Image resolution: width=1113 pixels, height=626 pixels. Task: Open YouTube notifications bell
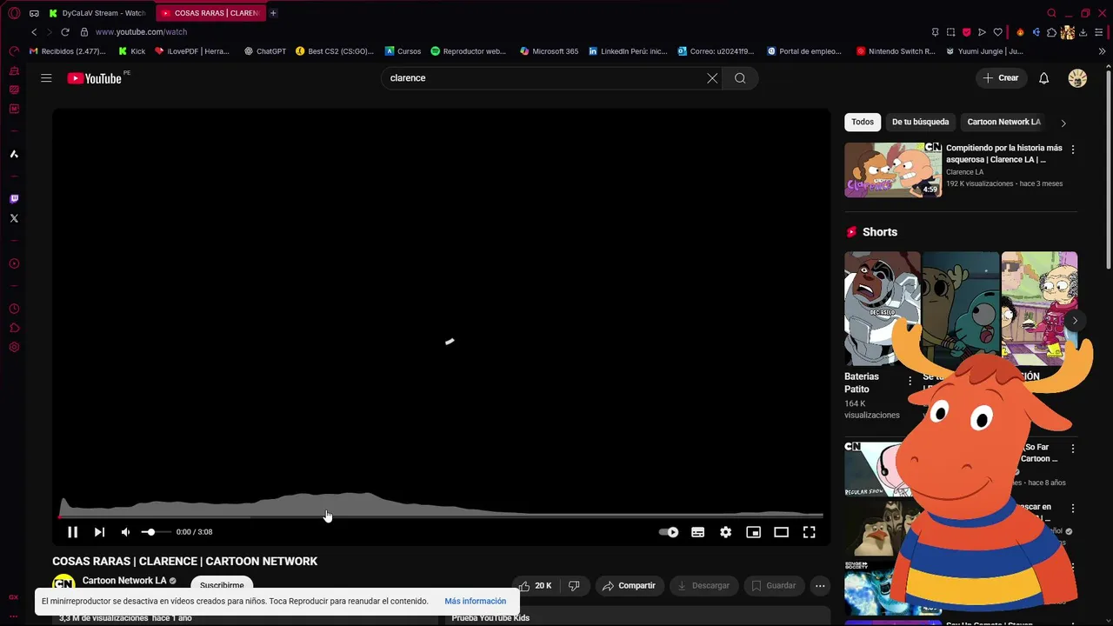(x=1043, y=78)
